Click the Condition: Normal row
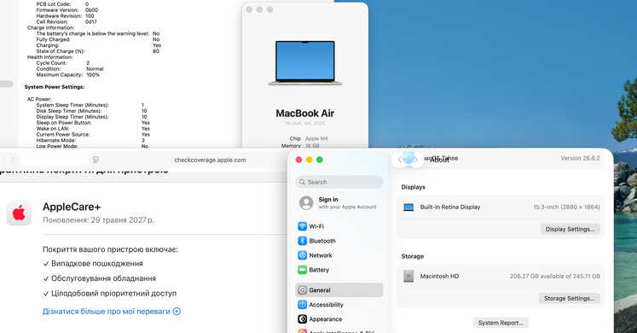Screen dimensions: 637x333 click(70, 69)
